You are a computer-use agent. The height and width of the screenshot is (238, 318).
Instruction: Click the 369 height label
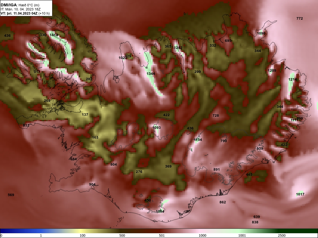pyautogui.click(x=168, y=166)
